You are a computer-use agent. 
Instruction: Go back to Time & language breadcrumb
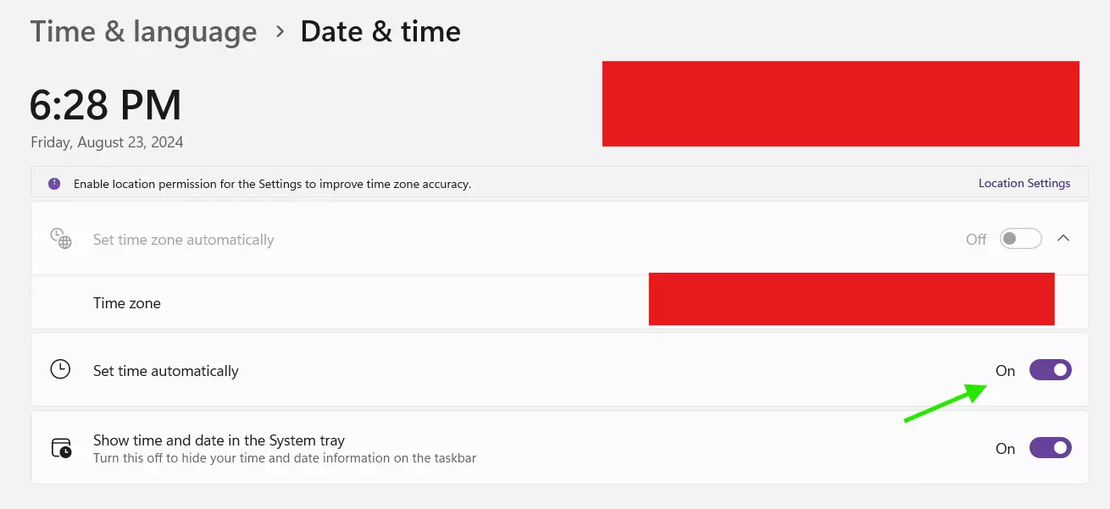pos(143,32)
